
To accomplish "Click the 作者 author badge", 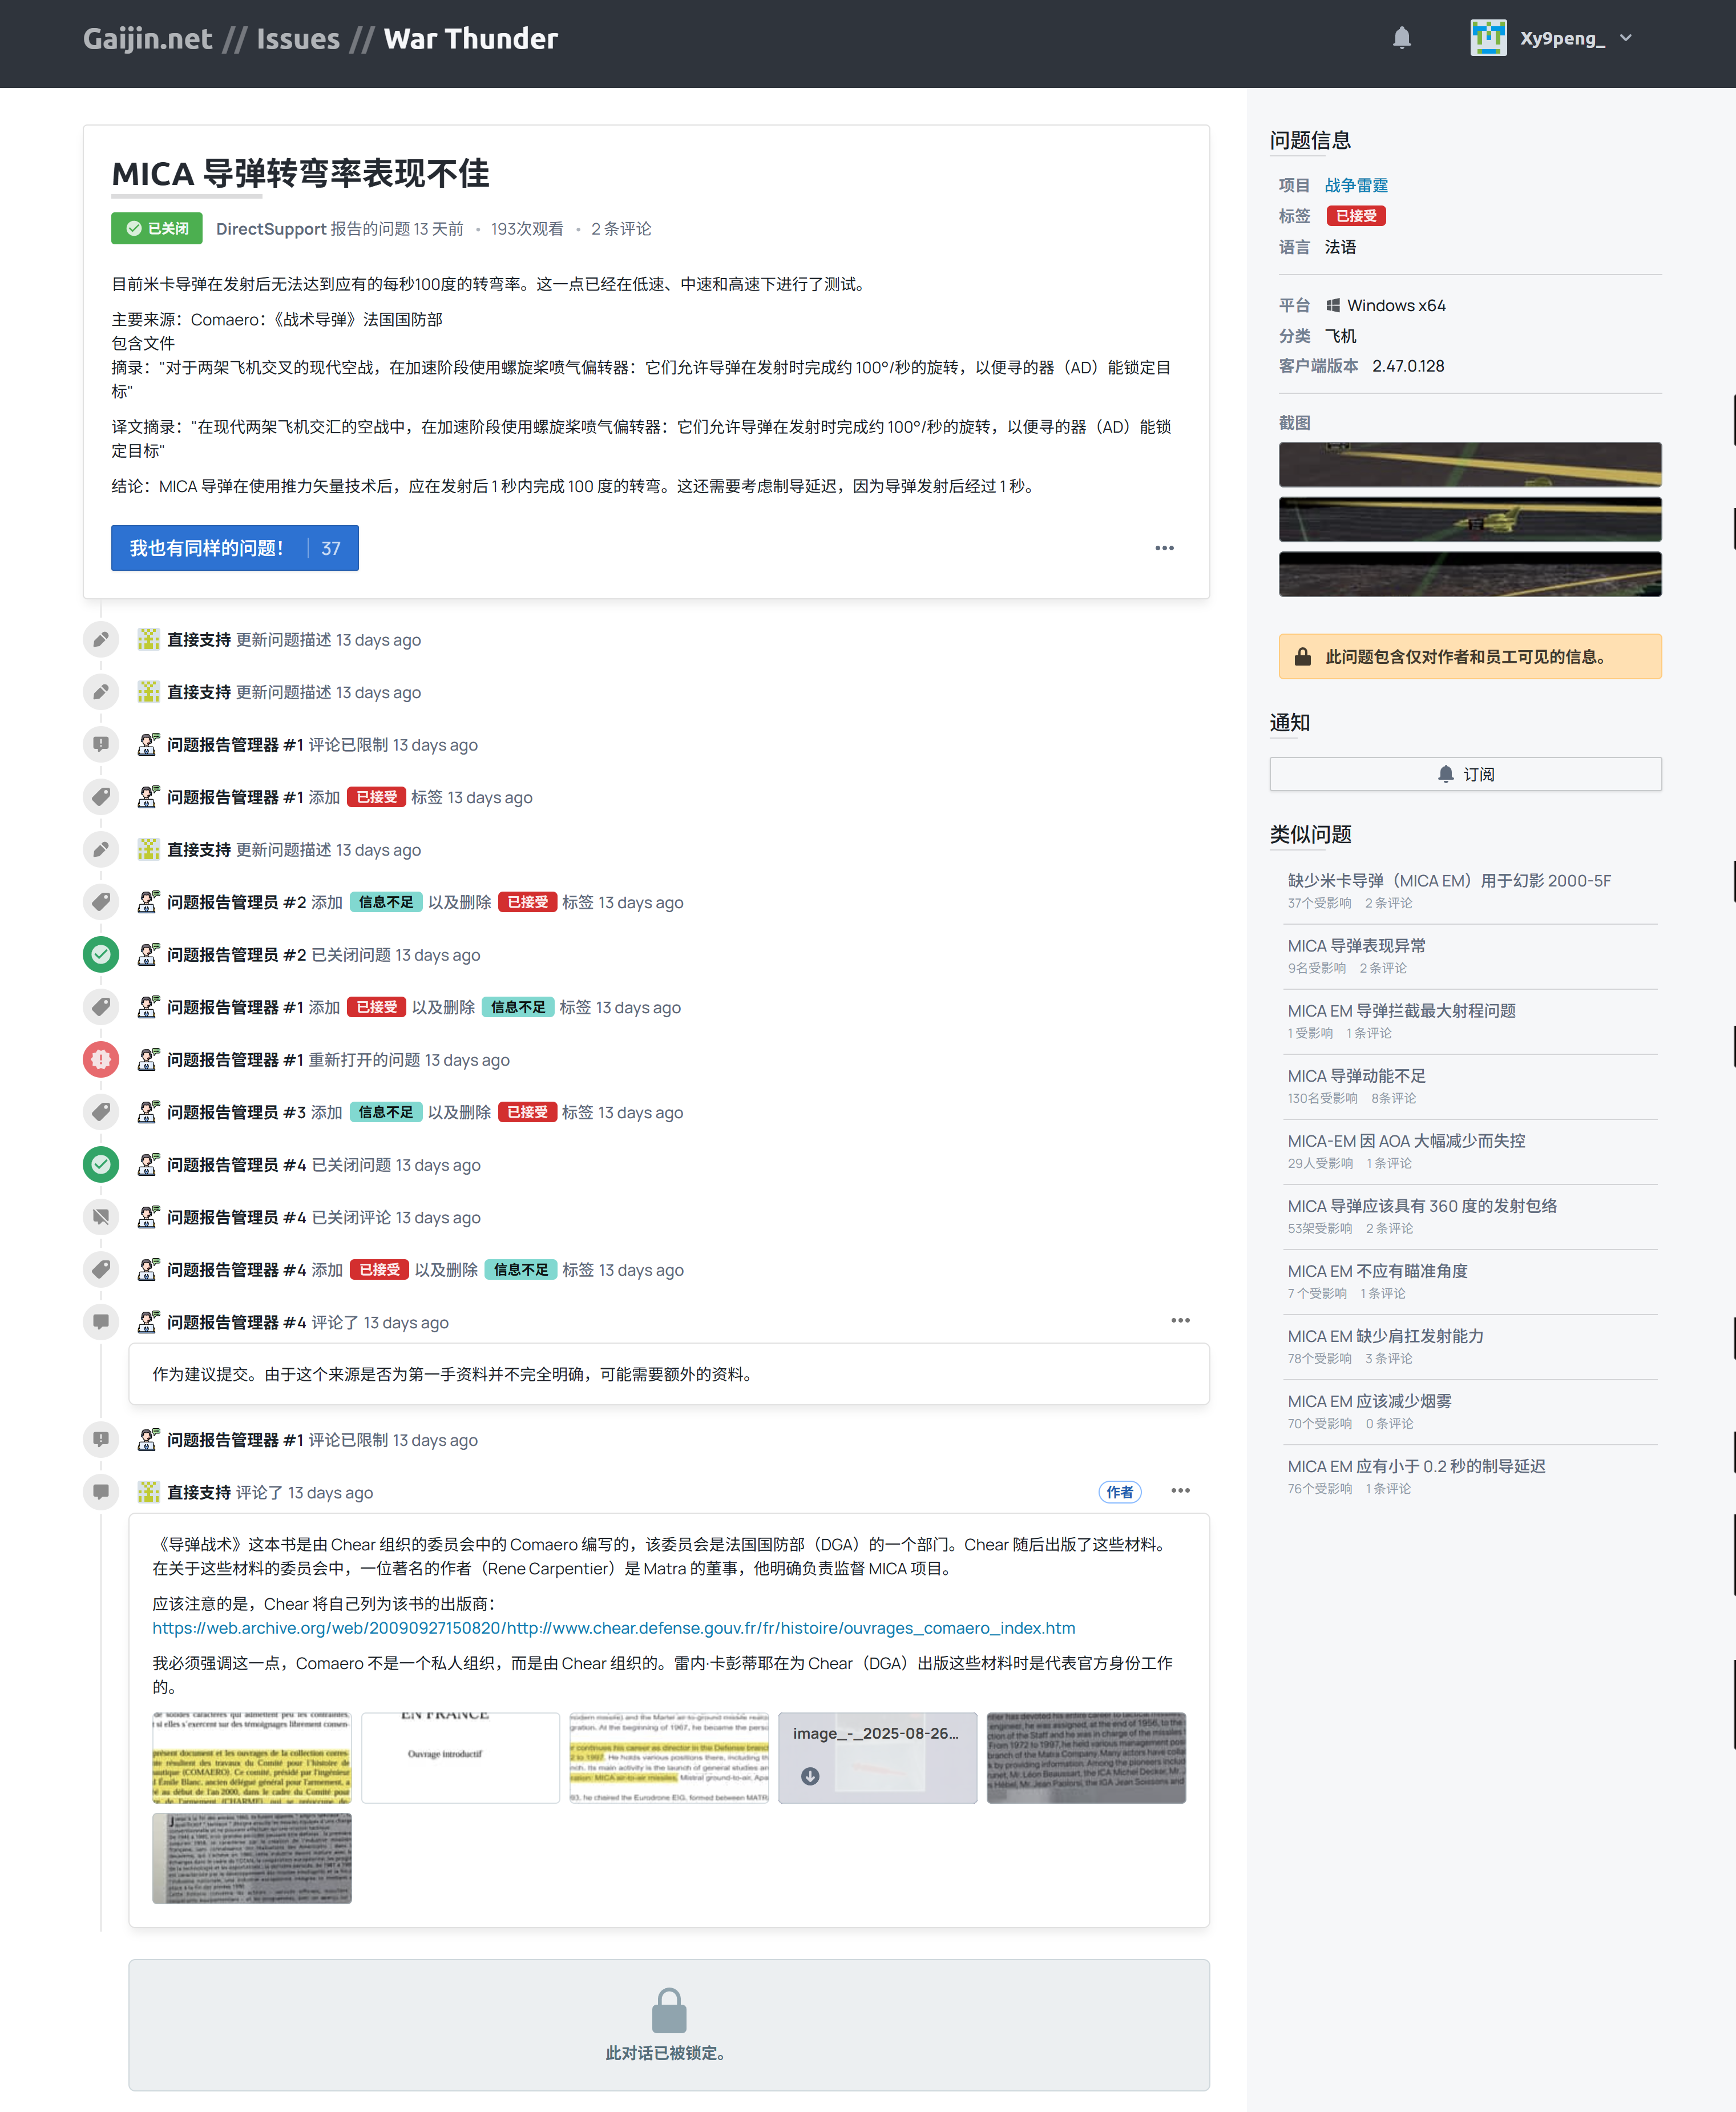I will tap(1119, 1491).
